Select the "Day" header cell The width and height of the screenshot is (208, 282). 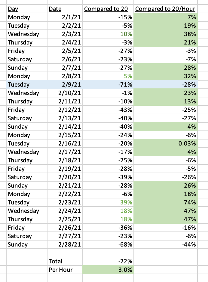pyautogui.click(x=27, y=9)
